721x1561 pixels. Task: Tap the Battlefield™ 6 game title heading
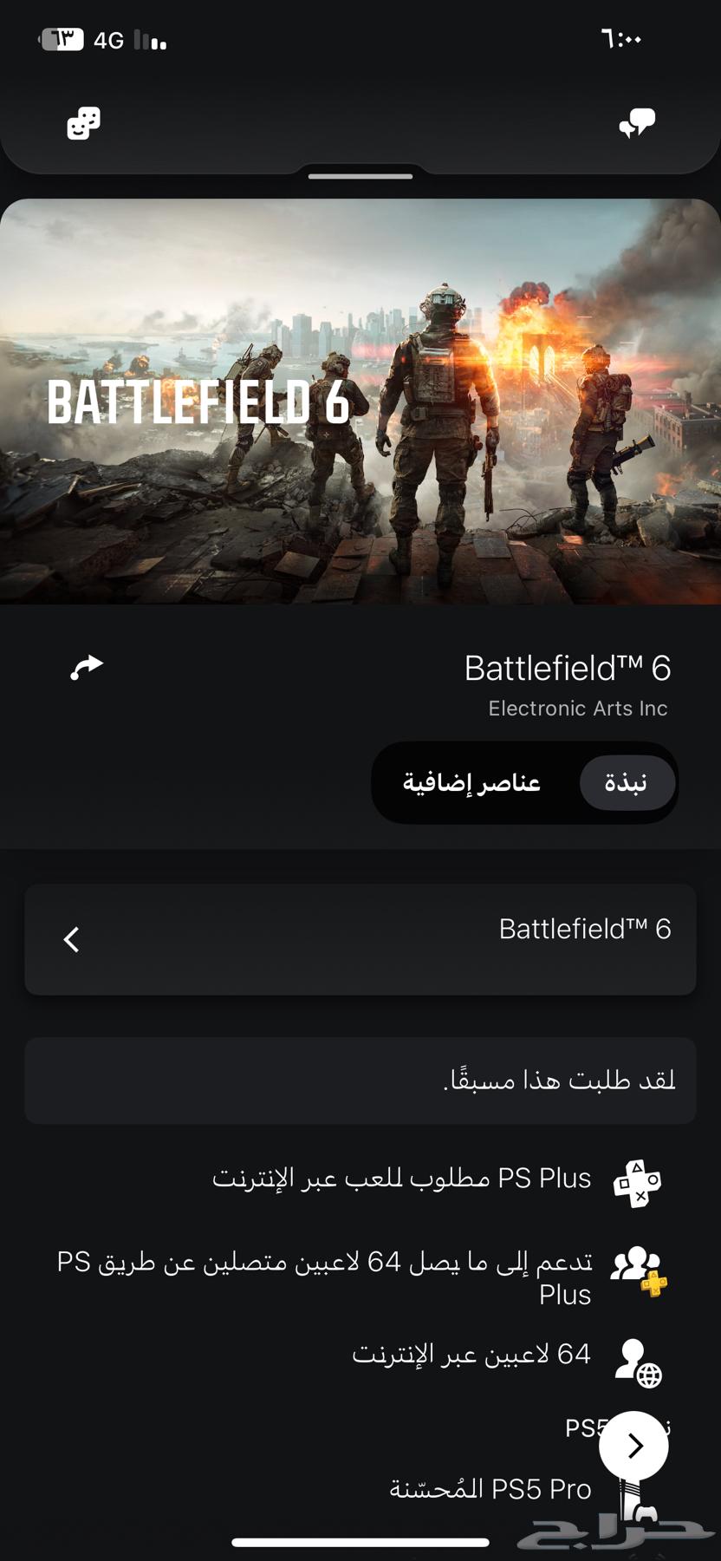tap(568, 669)
